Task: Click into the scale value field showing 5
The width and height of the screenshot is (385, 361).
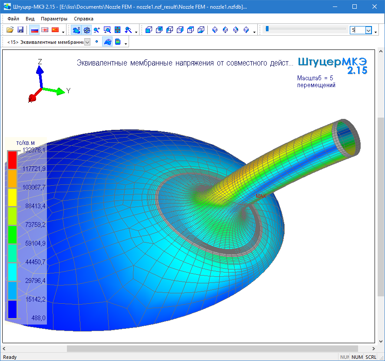Action: tap(358, 30)
